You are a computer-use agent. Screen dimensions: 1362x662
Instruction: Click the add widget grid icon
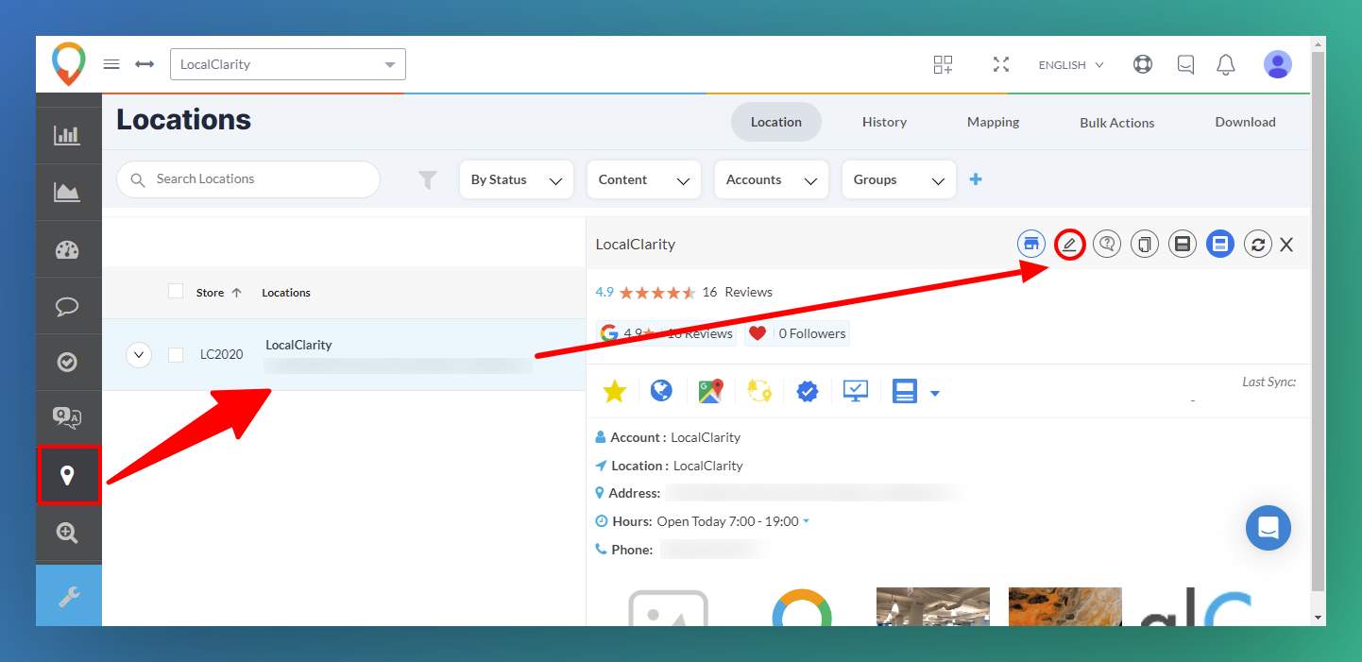(x=943, y=64)
